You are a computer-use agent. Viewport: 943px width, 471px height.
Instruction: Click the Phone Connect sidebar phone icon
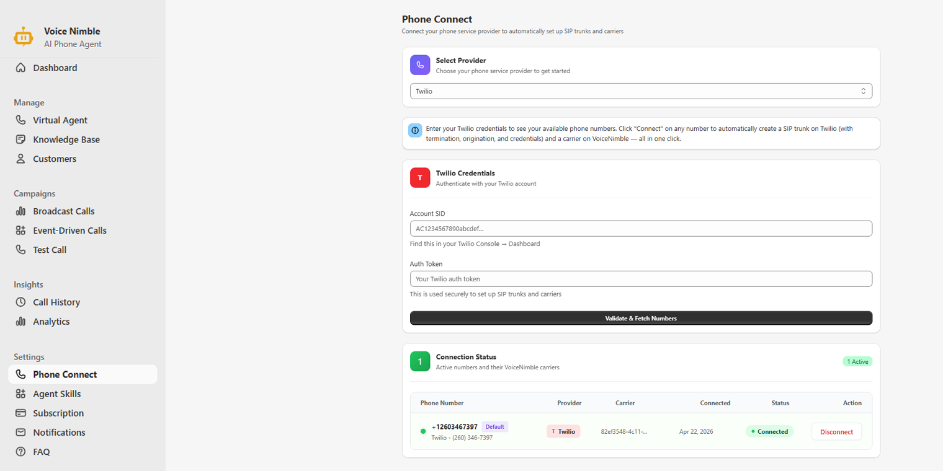pyautogui.click(x=20, y=374)
